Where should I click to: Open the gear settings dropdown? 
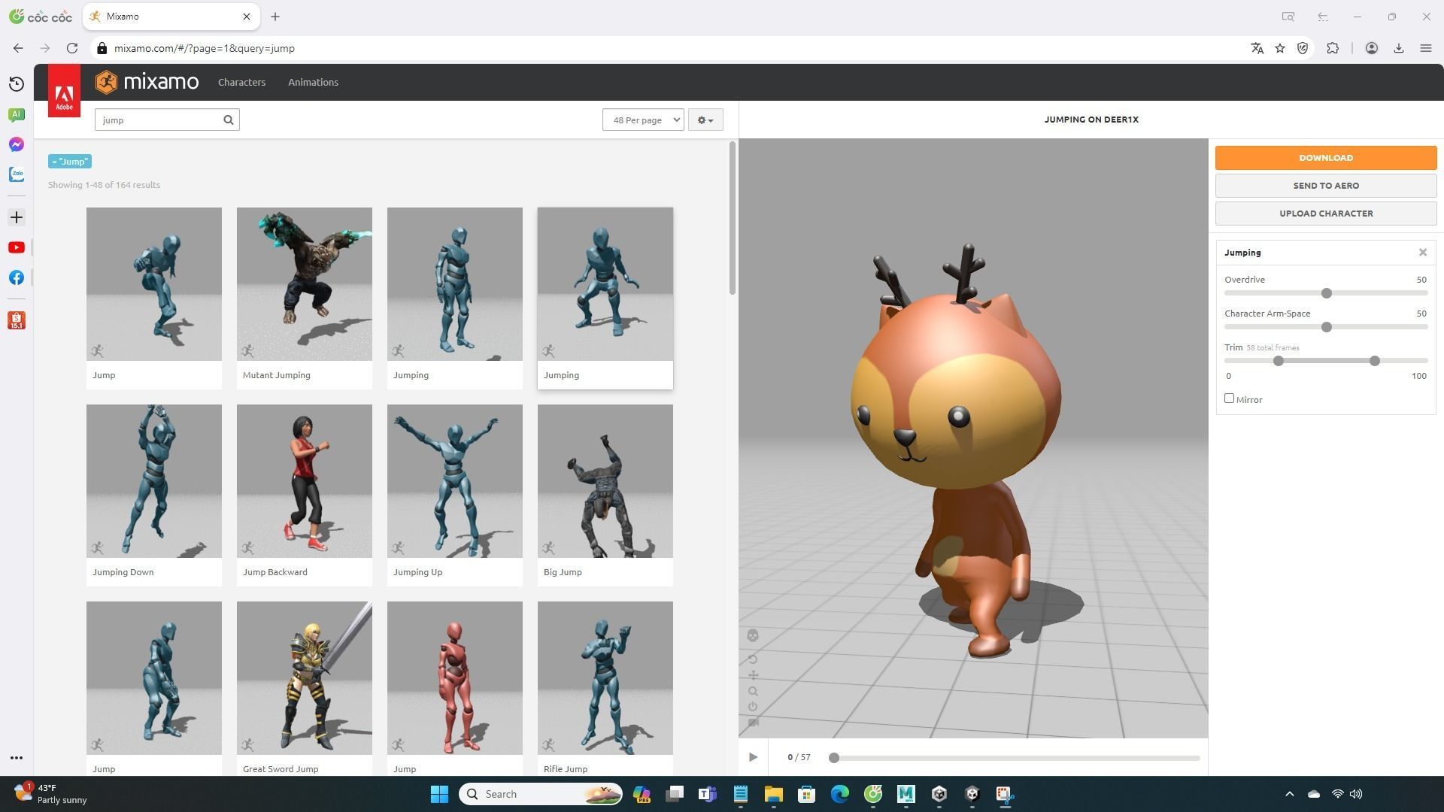(x=705, y=120)
